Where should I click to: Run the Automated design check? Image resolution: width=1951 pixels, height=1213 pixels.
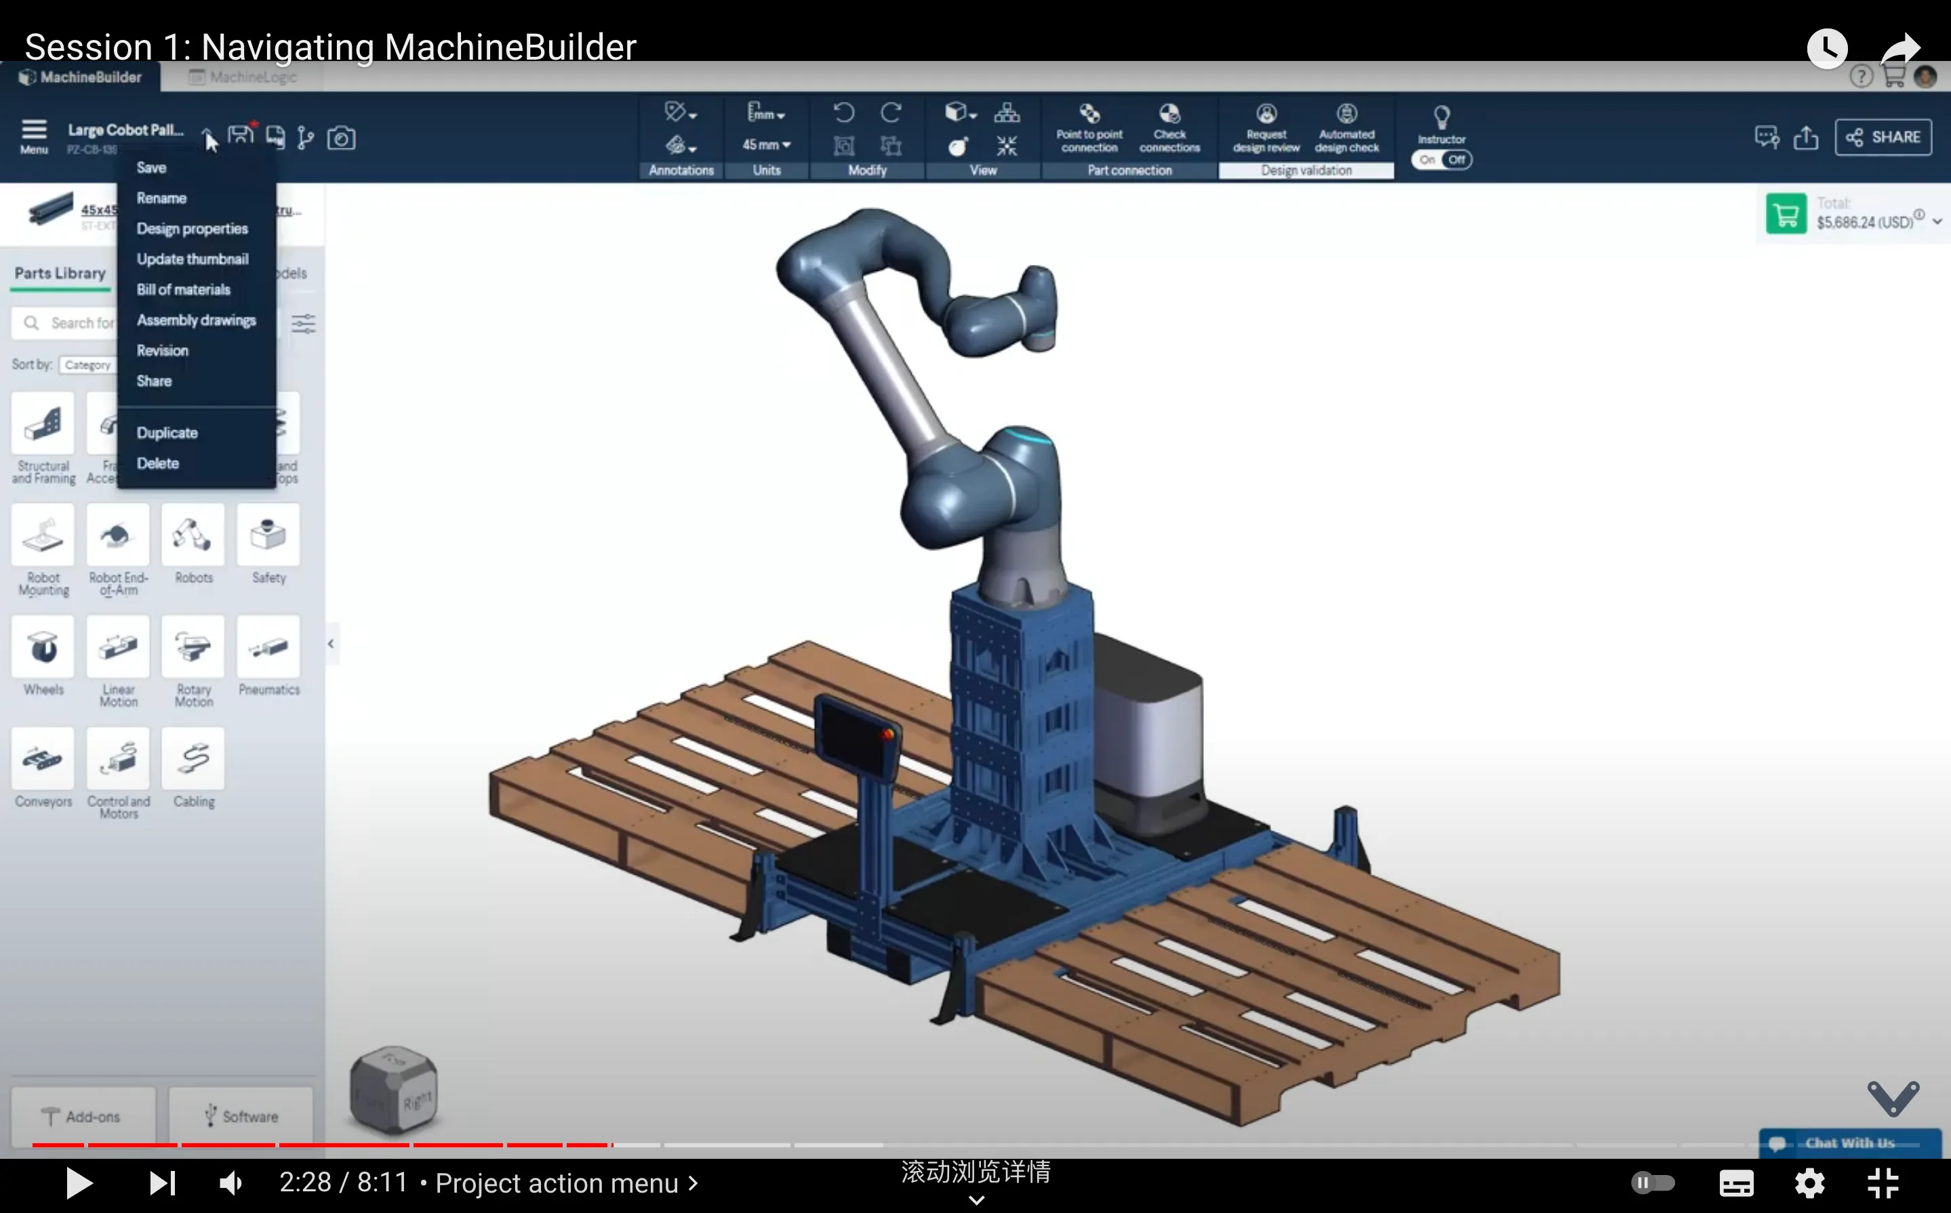pos(1346,114)
